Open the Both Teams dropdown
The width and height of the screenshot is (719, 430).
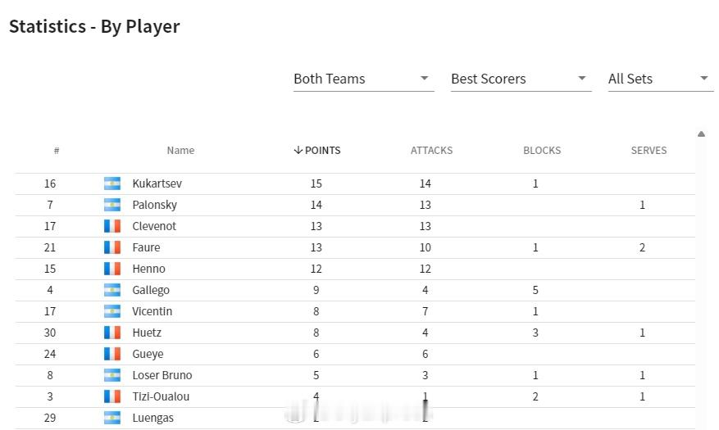click(x=363, y=79)
